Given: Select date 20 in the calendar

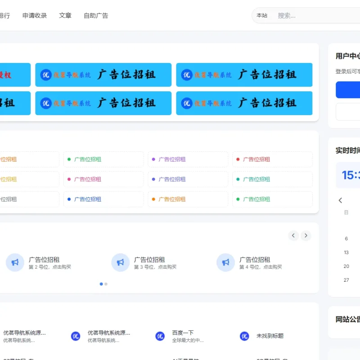Looking at the screenshot, I should point(346,266).
